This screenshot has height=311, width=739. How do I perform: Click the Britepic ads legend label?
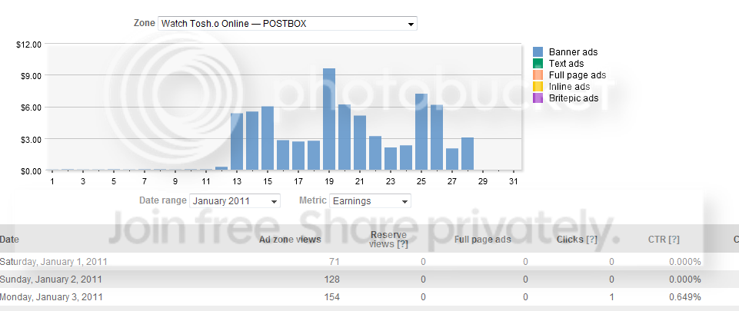[x=574, y=98]
